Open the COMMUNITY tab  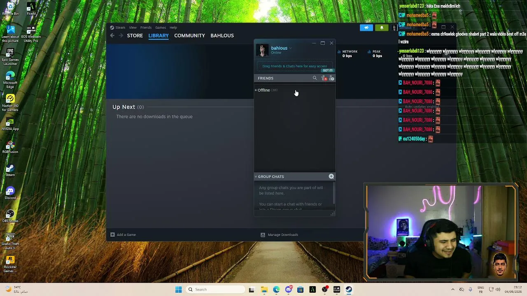pyautogui.click(x=189, y=35)
